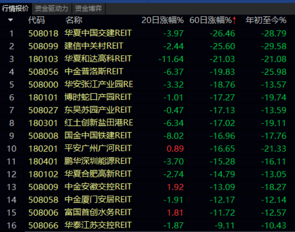Click stock code 508066
295x232 pixels.
[x=43, y=225]
